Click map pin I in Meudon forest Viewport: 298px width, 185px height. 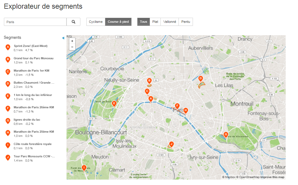pos(84,168)
